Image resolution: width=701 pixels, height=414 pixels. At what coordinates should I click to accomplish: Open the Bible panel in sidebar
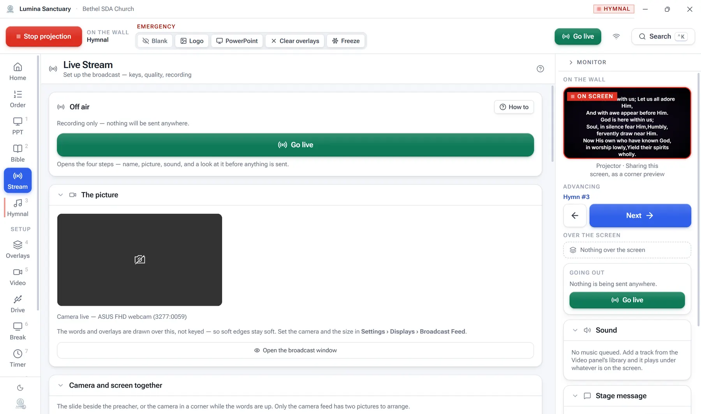pos(18,153)
